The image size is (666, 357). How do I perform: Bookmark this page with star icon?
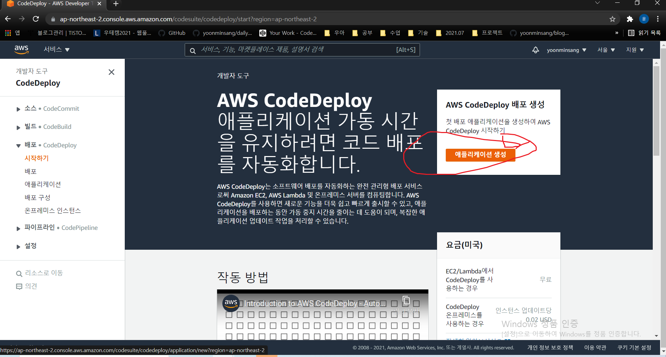612,19
